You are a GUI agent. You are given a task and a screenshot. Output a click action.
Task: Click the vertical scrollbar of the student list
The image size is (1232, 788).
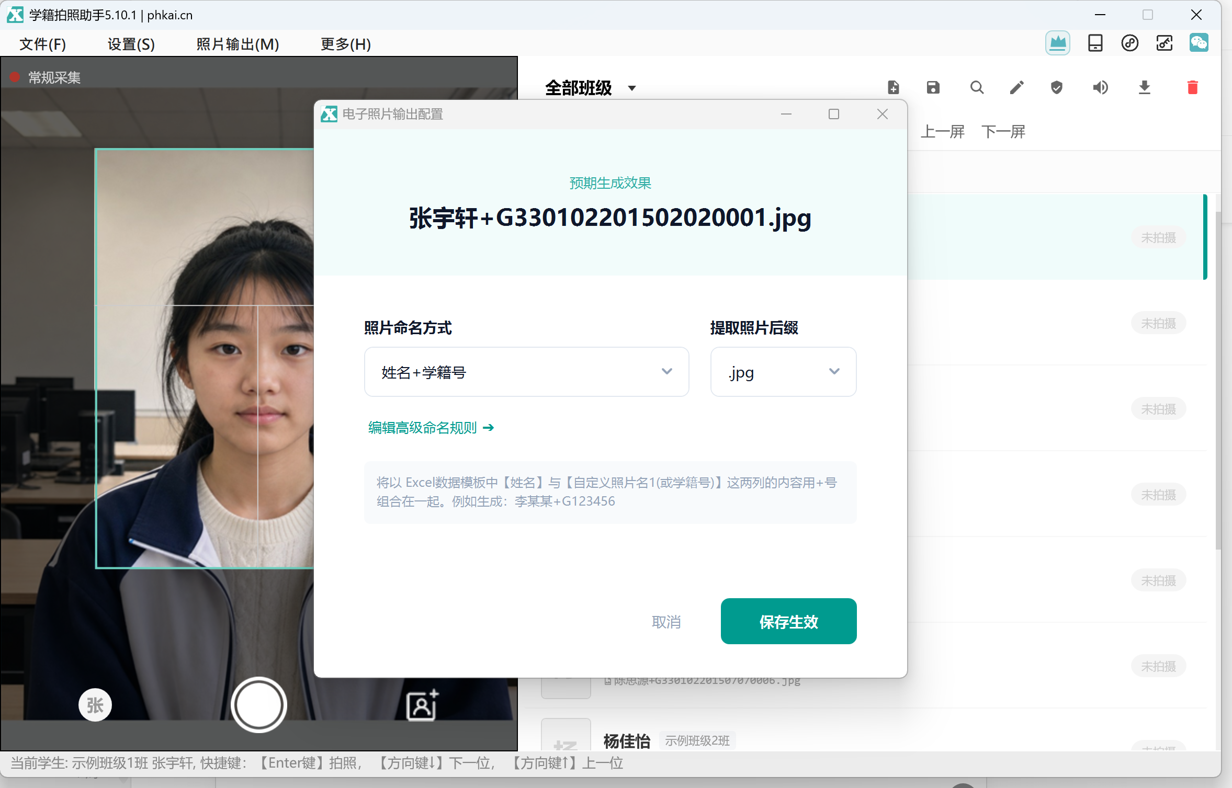point(1218,380)
